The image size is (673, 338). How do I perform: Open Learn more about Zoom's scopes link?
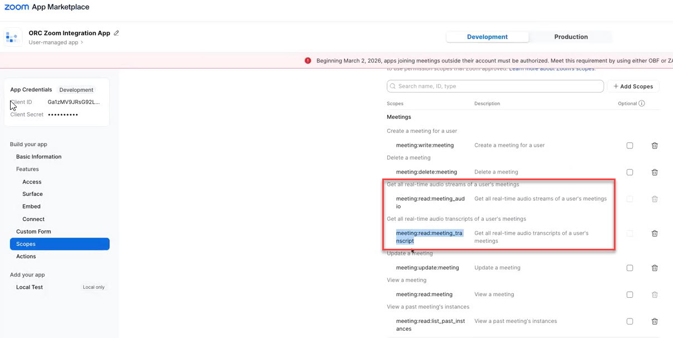[x=552, y=69]
